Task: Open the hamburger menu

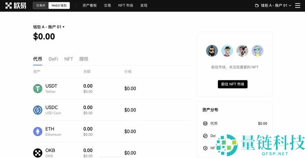Action: click(x=298, y=5)
